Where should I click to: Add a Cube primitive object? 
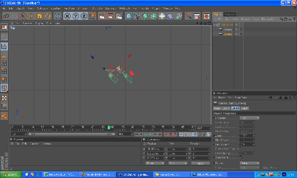coord(129,16)
